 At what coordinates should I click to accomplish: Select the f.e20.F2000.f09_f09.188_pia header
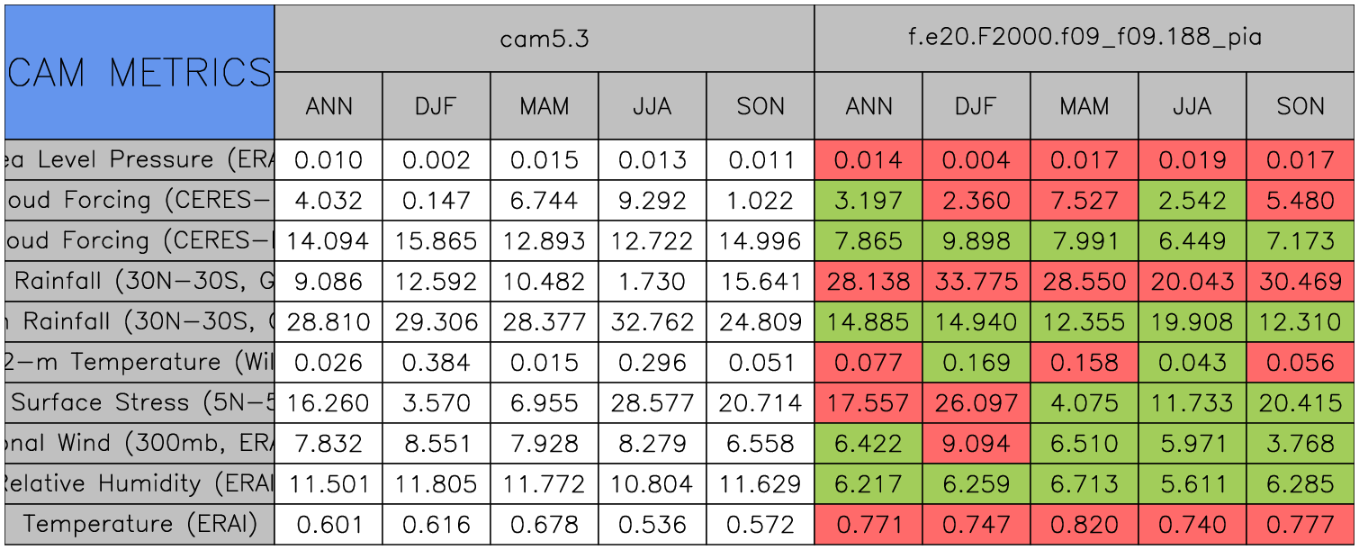1084,38
